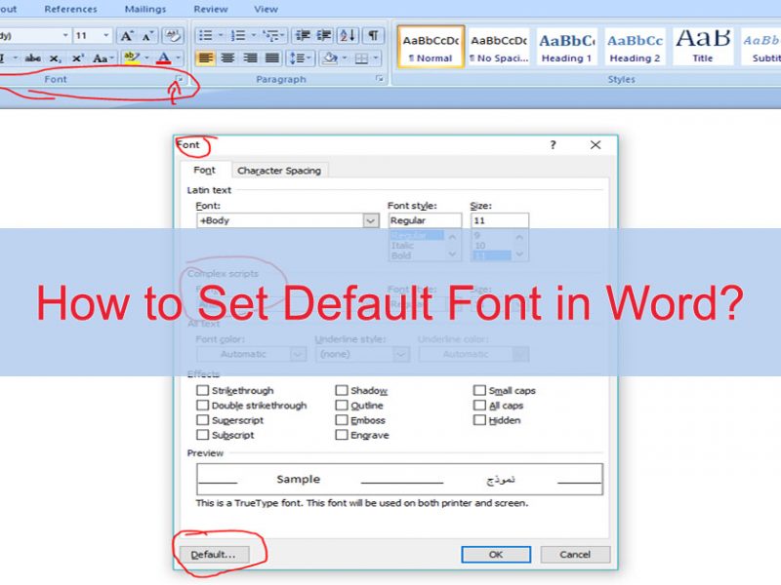Select the Shrink Font icon

146,35
